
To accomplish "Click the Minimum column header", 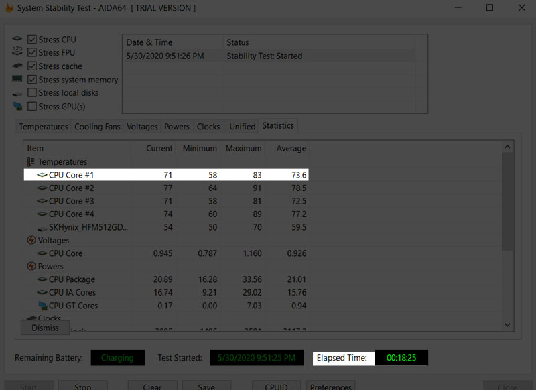I will click(198, 148).
